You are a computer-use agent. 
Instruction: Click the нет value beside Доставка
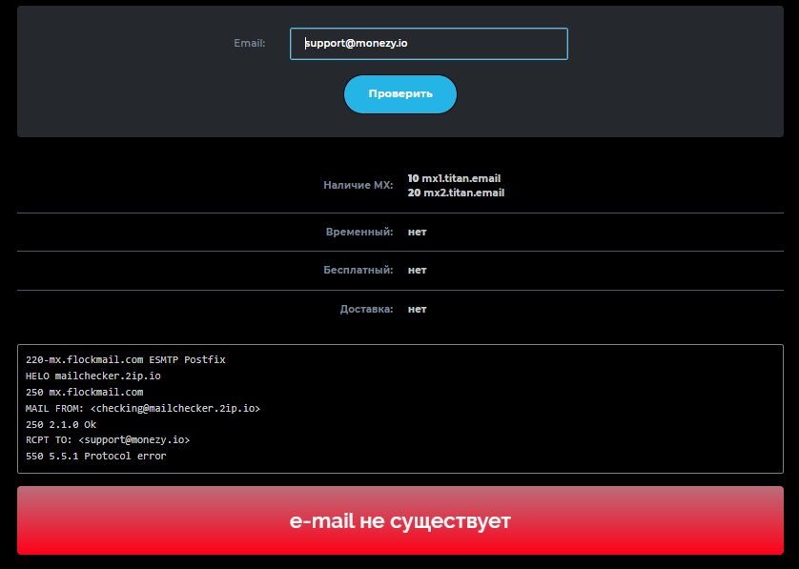pos(417,309)
